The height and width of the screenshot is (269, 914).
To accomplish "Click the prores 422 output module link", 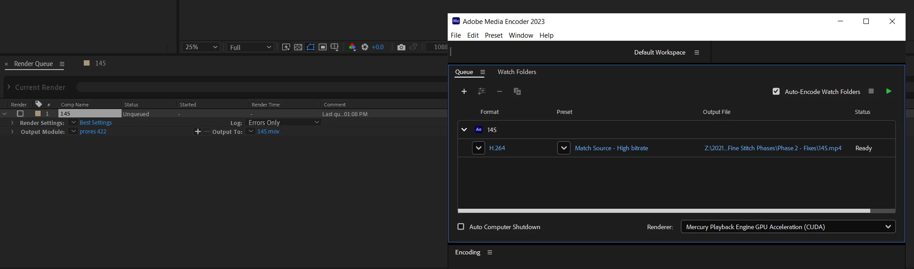I will [93, 132].
